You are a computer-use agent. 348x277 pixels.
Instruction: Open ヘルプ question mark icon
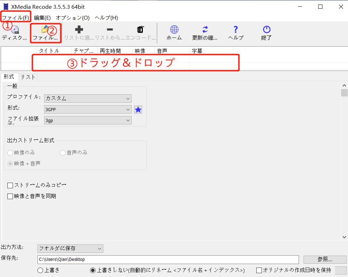pyautogui.click(x=236, y=29)
